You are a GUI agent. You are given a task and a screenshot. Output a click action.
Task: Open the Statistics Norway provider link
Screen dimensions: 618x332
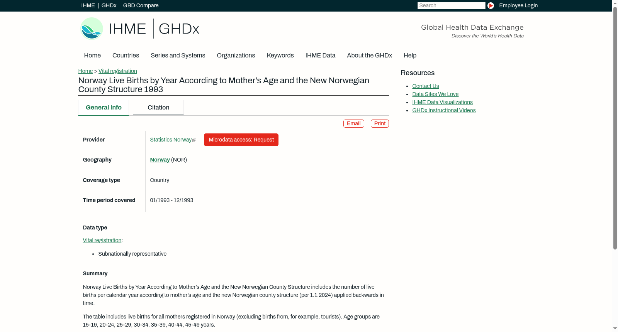point(171,140)
